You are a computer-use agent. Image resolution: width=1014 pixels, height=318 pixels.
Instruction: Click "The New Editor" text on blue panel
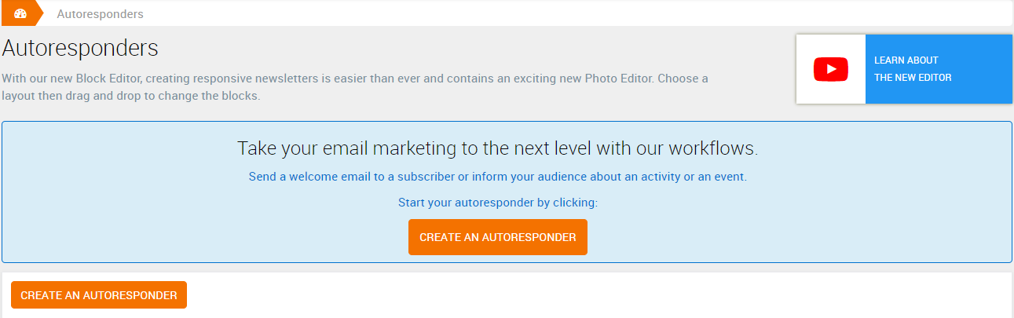(913, 78)
